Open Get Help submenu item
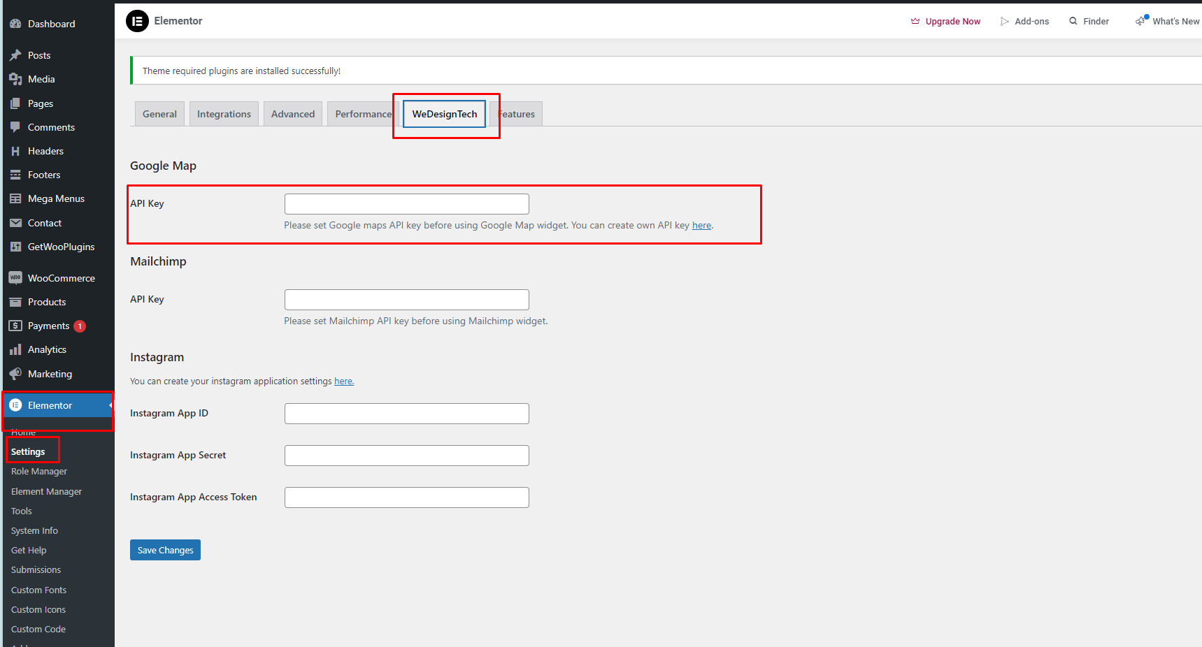Image resolution: width=1202 pixels, height=647 pixels. click(x=29, y=550)
